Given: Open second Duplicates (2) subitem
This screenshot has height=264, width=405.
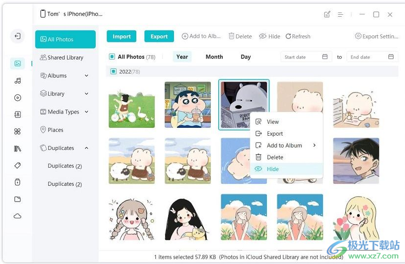Looking at the screenshot, I should tap(65, 184).
